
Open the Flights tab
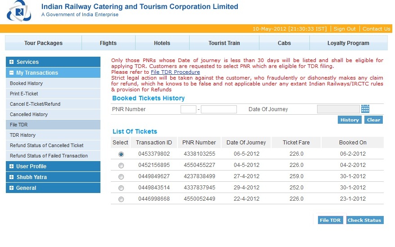pos(108,43)
